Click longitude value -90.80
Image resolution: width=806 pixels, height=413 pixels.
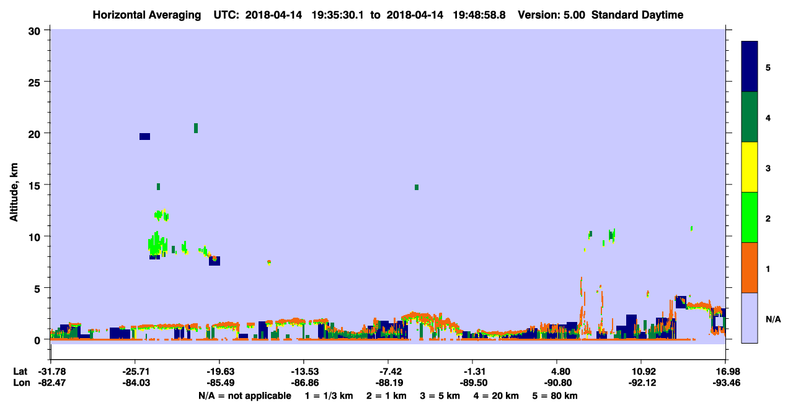click(557, 383)
